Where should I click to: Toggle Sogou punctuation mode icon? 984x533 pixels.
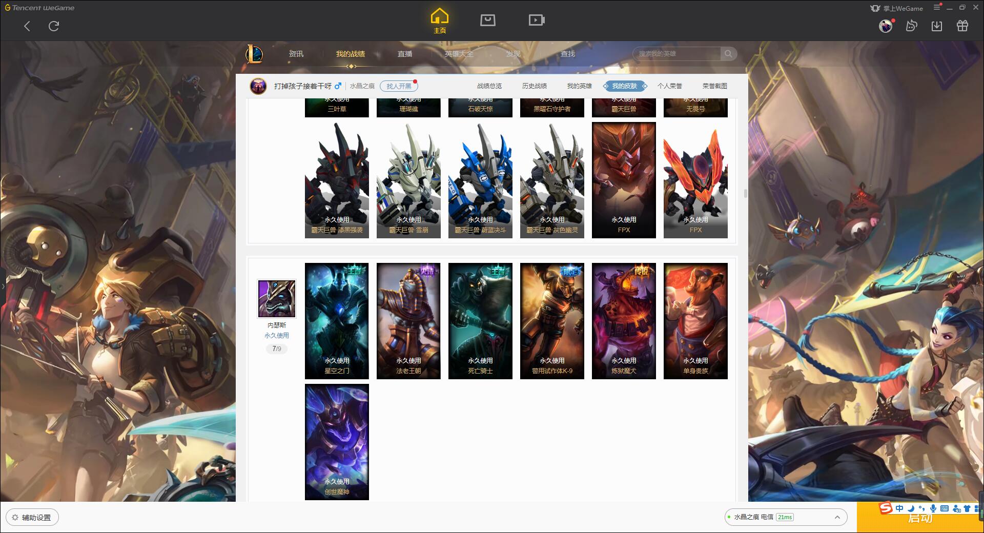(x=921, y=508)
